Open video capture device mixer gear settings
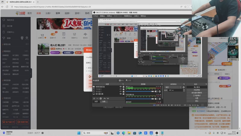This screenshot has width=241, height=136. [x=160, y=99]
